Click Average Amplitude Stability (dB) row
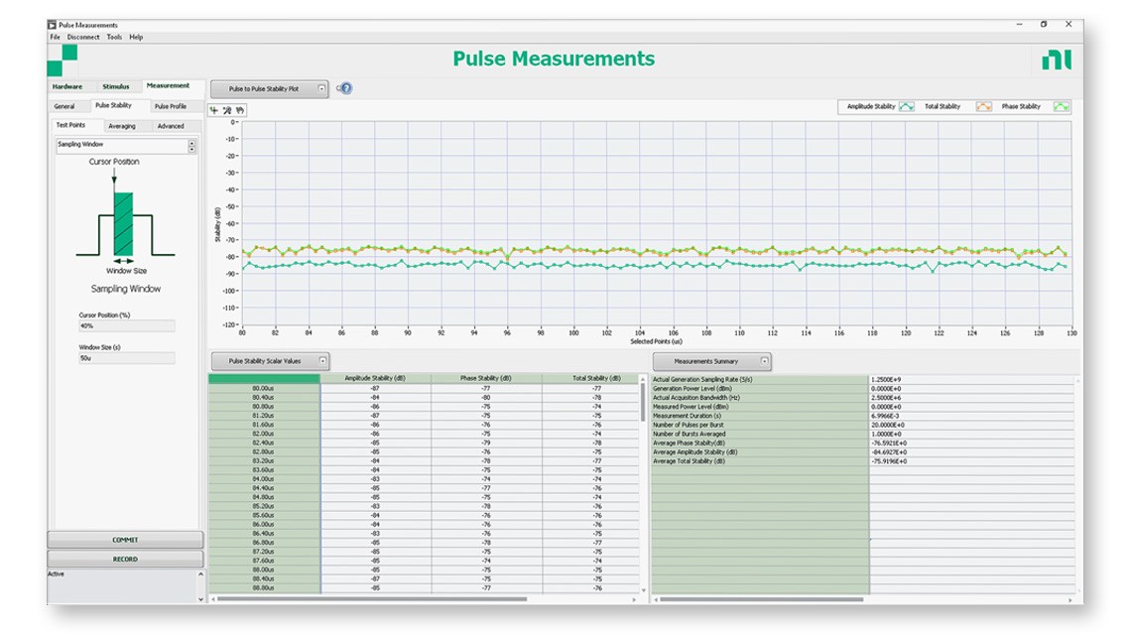 (760, 452)
